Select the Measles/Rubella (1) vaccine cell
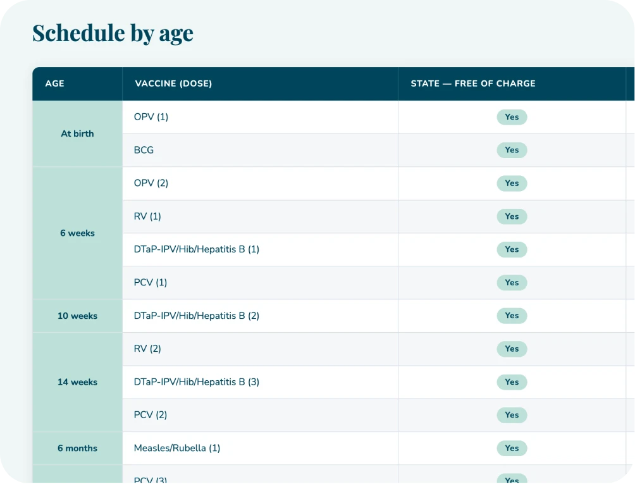The height and width of the screenshot is (484, 635). pos(260,449)
